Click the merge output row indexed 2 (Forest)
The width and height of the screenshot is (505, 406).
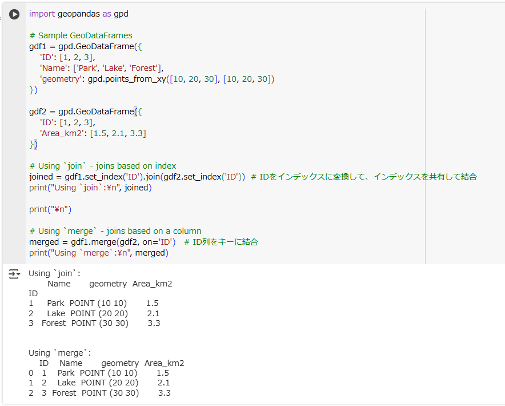coord(99,393)
